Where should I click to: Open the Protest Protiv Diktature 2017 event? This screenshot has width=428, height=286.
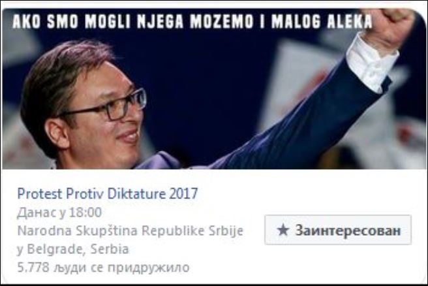pos(107,194)
